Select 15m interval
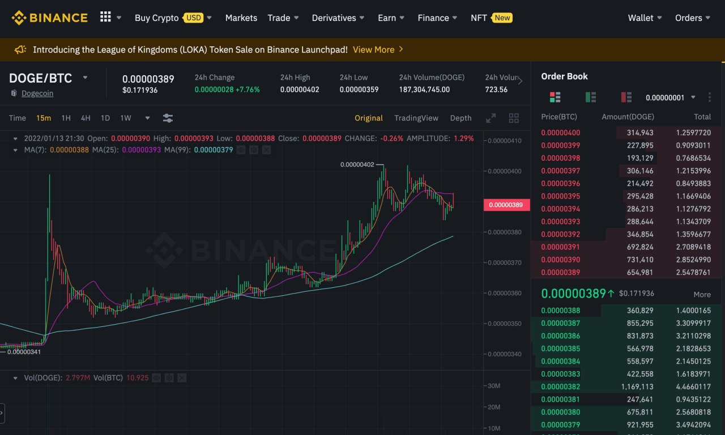 pyautogui.click(x=44, y=118)
